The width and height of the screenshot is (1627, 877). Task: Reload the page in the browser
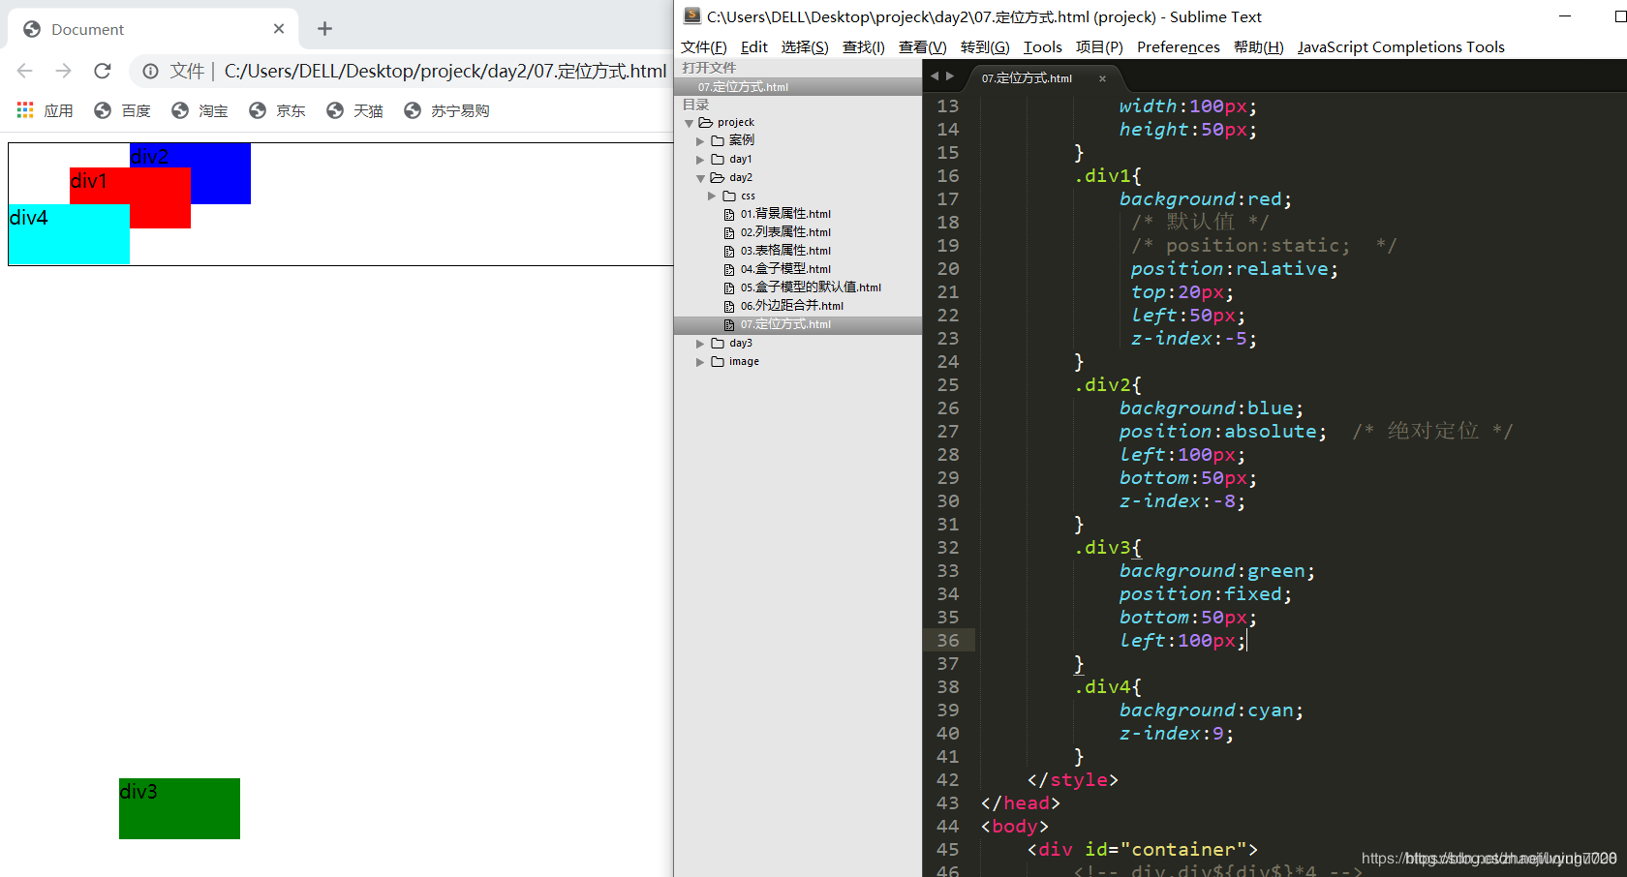(x=103, y=71)
